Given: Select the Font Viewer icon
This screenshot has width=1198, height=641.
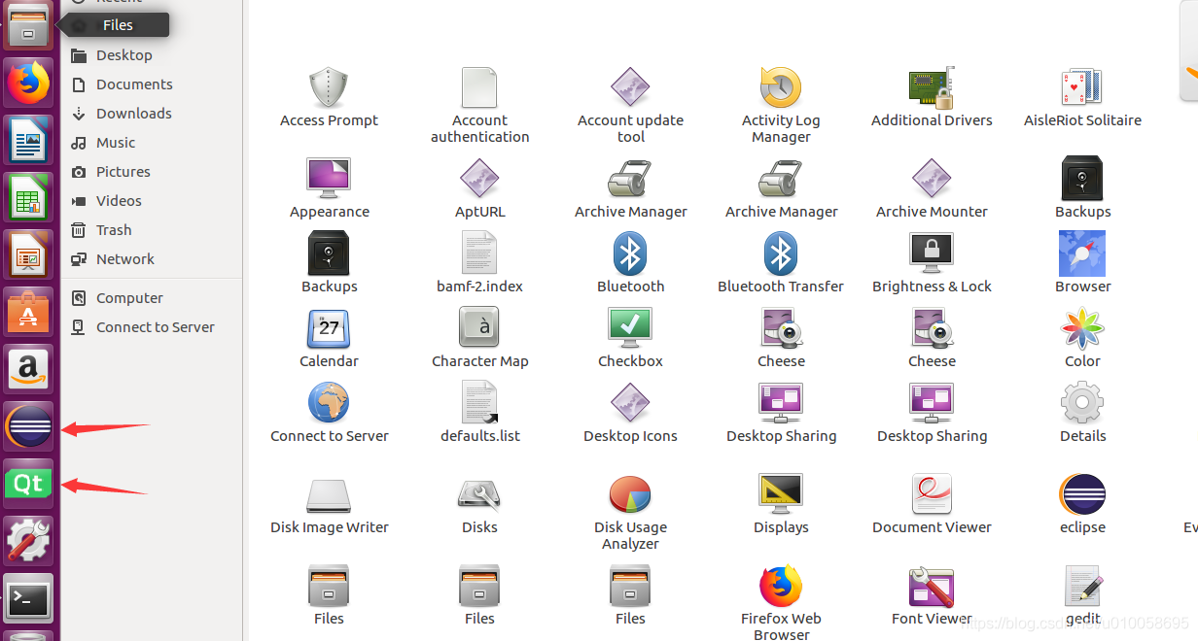Looking at the screenshot, I should click(x=932, y=586).
